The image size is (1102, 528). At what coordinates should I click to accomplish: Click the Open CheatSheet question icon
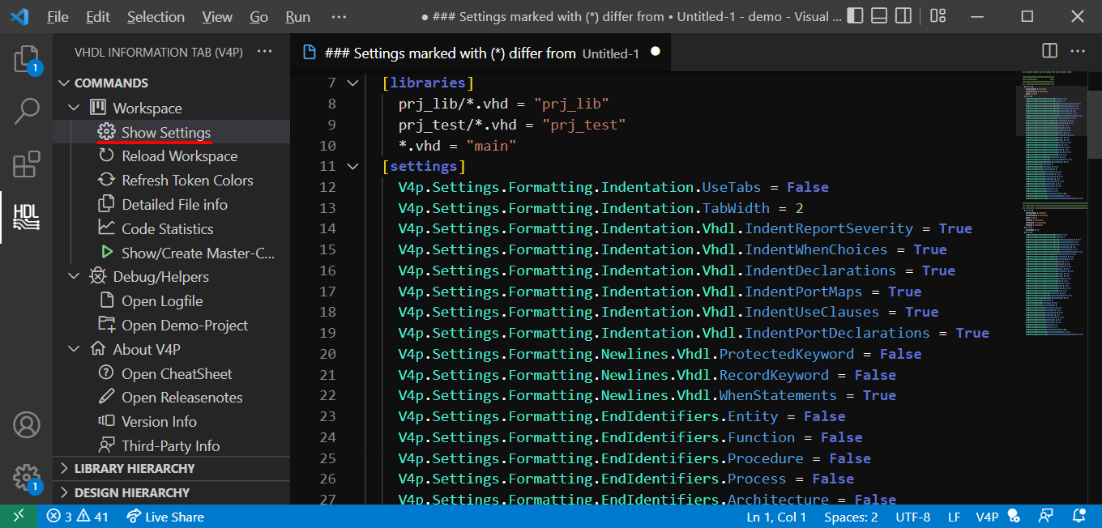[106, 373]
